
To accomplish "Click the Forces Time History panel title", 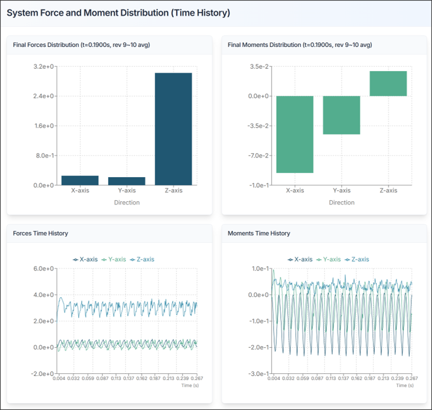I will click(40, 233).
